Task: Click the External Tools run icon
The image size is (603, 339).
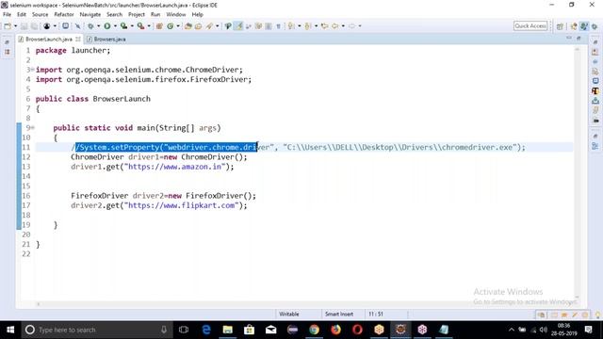Action: [140, 26]
